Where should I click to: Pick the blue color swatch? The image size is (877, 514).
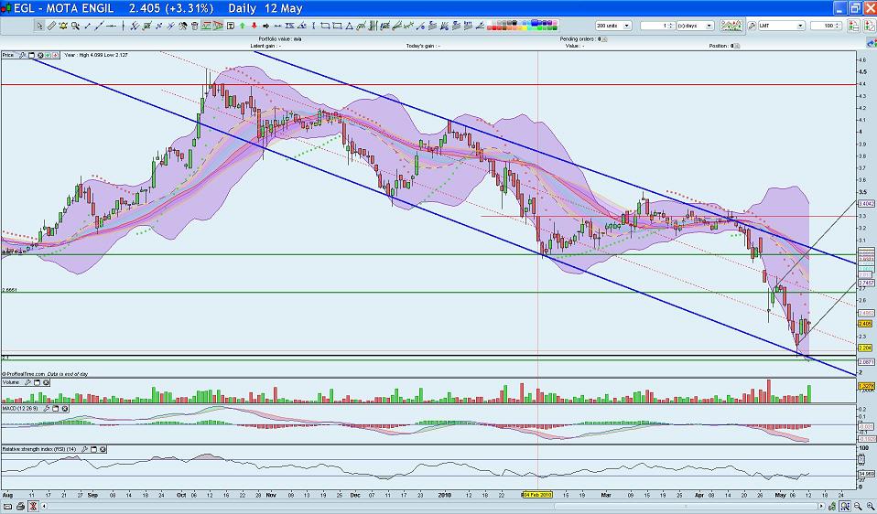point(534,23)
